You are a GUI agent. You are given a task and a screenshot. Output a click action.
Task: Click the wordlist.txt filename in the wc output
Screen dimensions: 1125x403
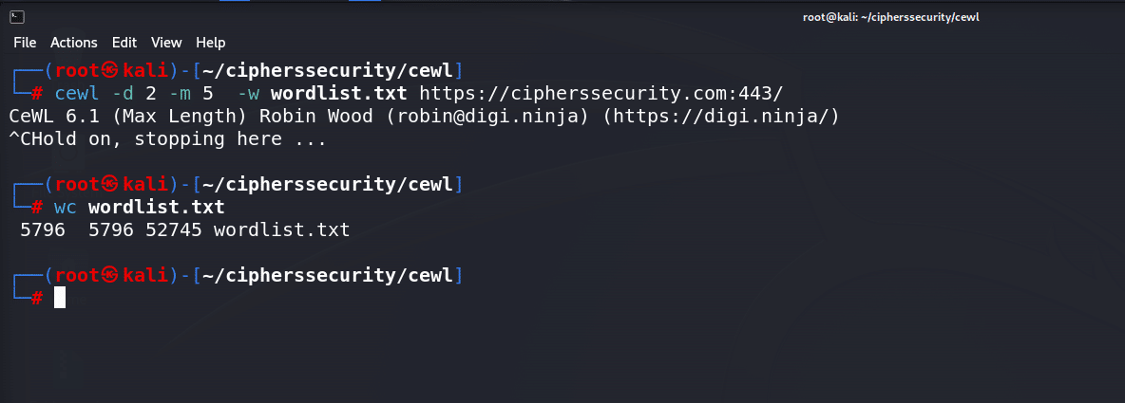(282, 229)
